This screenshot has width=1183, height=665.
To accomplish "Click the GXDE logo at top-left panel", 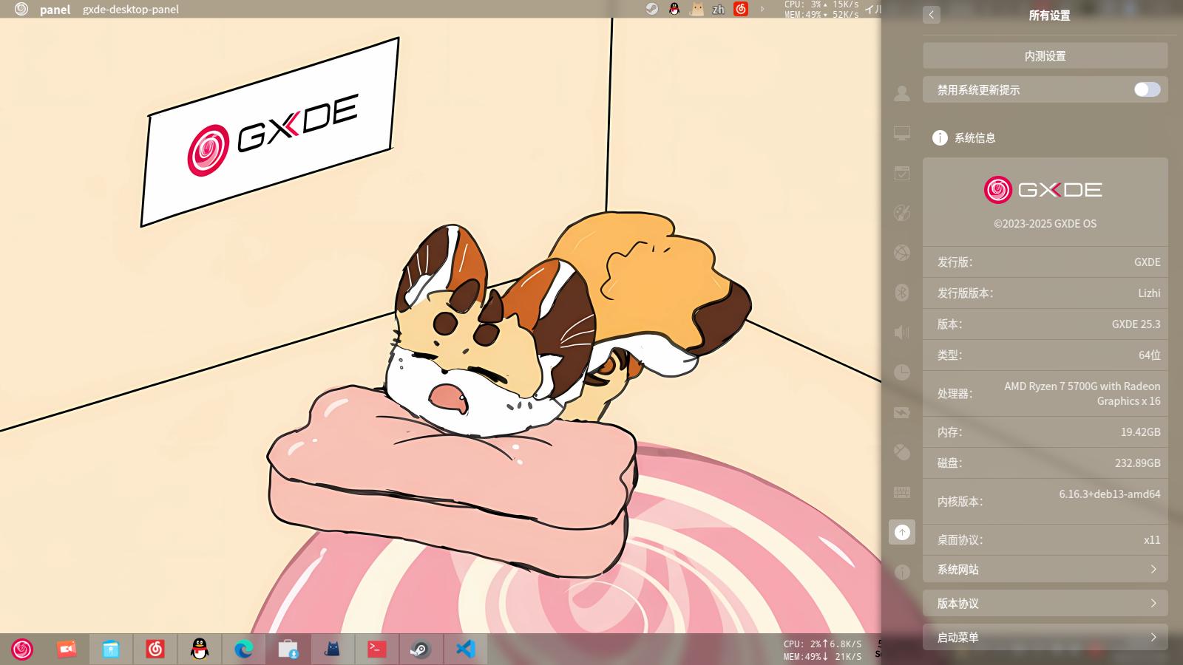I will click(x=21, y=9).
